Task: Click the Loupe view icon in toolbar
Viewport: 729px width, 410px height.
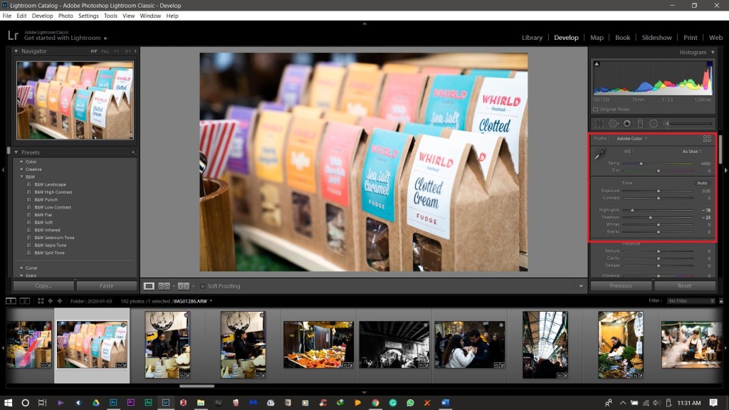Action: coord(149,286)
